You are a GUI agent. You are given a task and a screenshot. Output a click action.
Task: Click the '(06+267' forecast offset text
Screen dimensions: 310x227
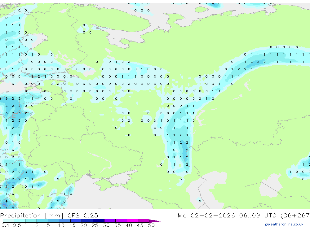coord(295,216)
